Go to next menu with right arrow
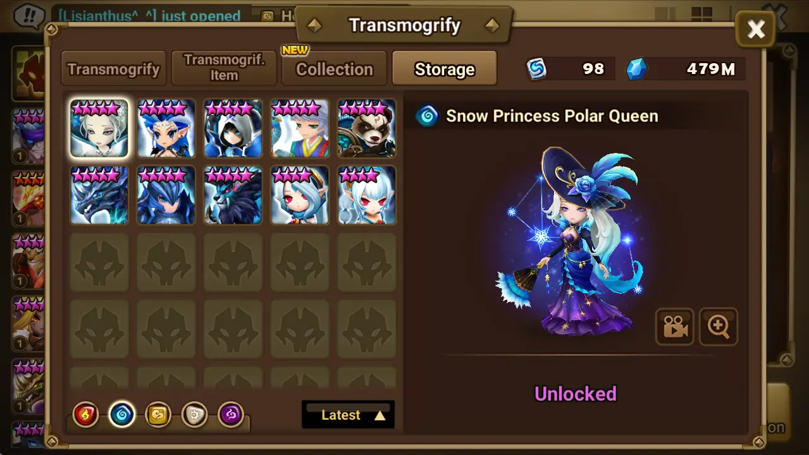 (x=492, y=25)
